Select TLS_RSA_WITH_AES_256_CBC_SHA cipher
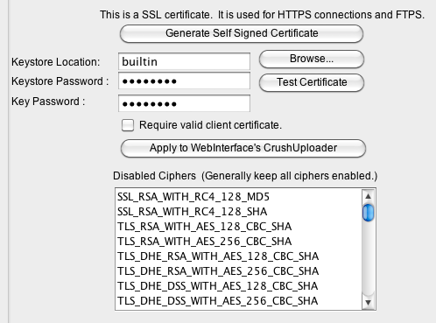The height and width of the screenshot is (323, 436). [238, 242]
